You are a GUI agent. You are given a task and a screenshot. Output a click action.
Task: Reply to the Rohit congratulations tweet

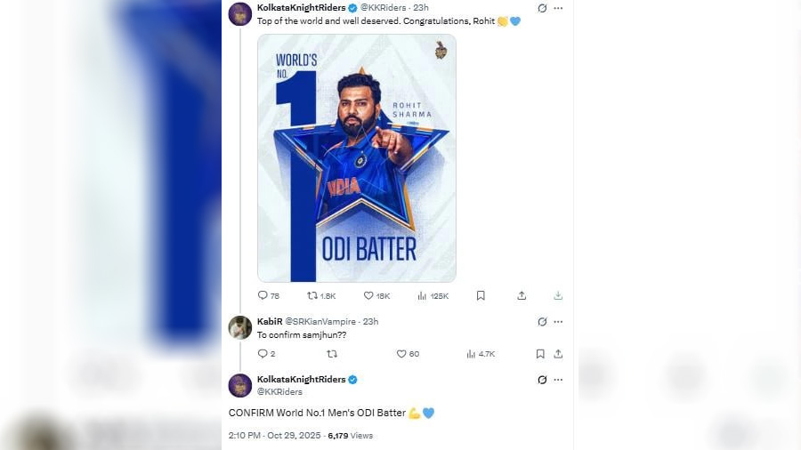(x=263, y=295)
